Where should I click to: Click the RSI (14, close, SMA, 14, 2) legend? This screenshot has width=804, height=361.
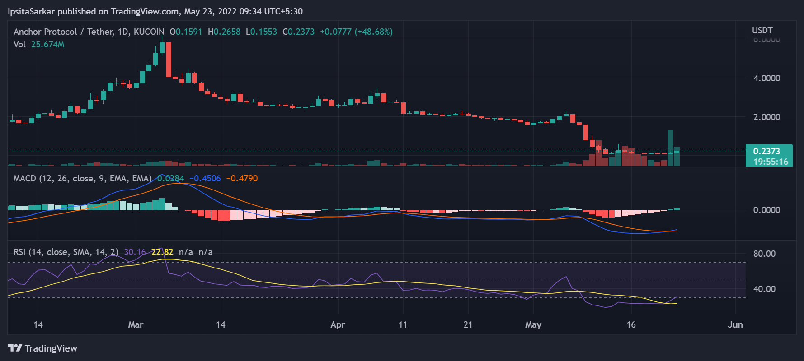click(66, 252)
